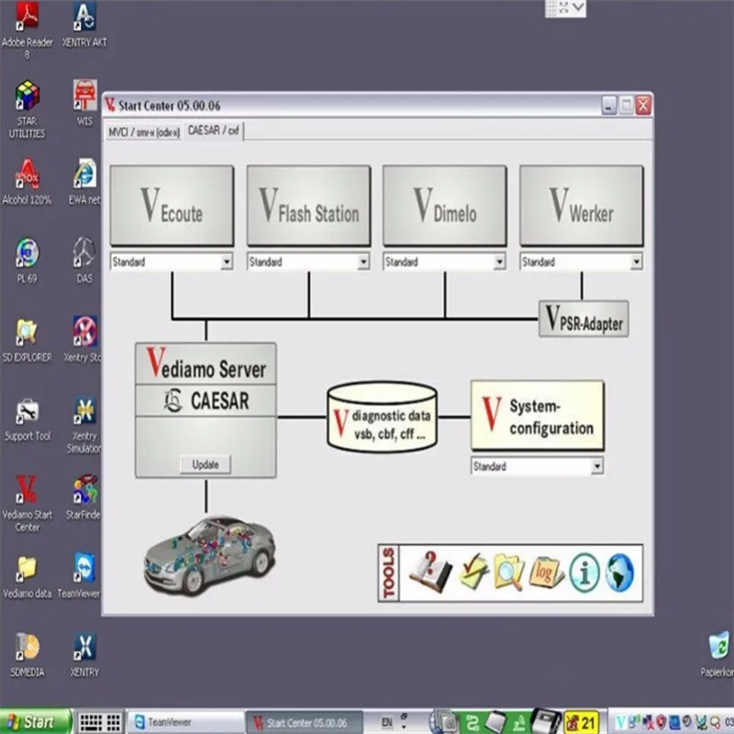Image resolution: width=734 pixels, height=734 pixels.
Task: Open the help book tool icon
Action: [x=430, y=573]
